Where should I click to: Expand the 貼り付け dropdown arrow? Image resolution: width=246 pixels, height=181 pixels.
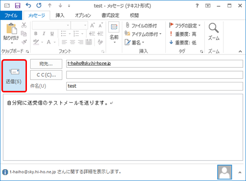(x=12, y=43)
